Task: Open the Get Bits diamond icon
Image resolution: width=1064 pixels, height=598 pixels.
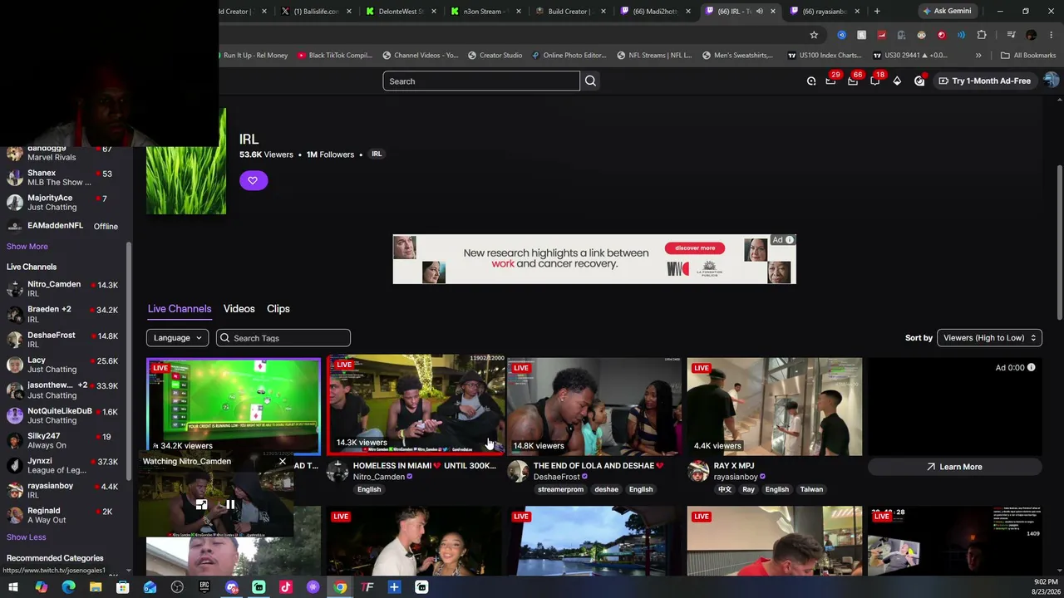Action: point(897,81)
